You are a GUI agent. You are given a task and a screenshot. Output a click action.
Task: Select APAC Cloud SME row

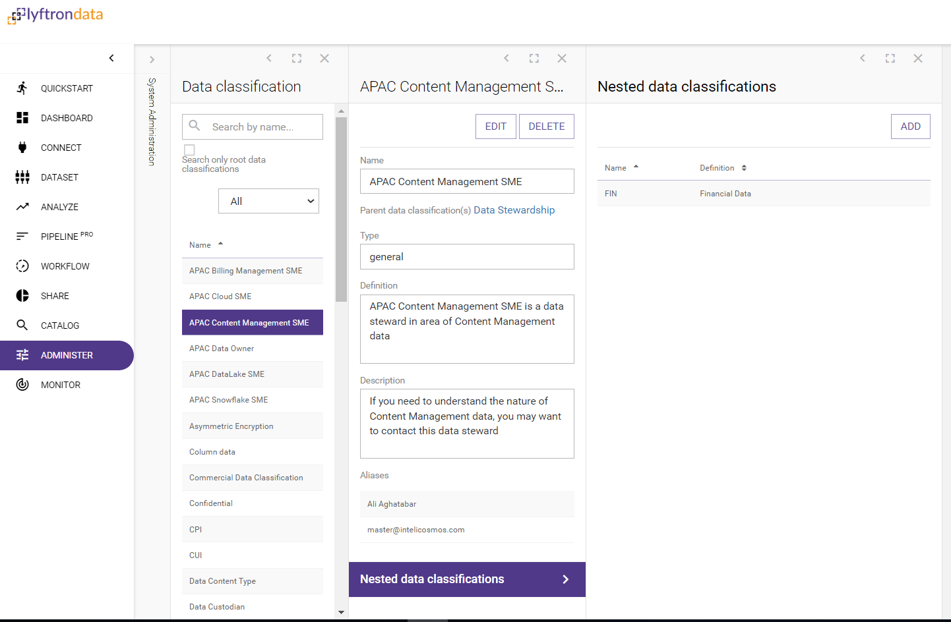point(253,297)
